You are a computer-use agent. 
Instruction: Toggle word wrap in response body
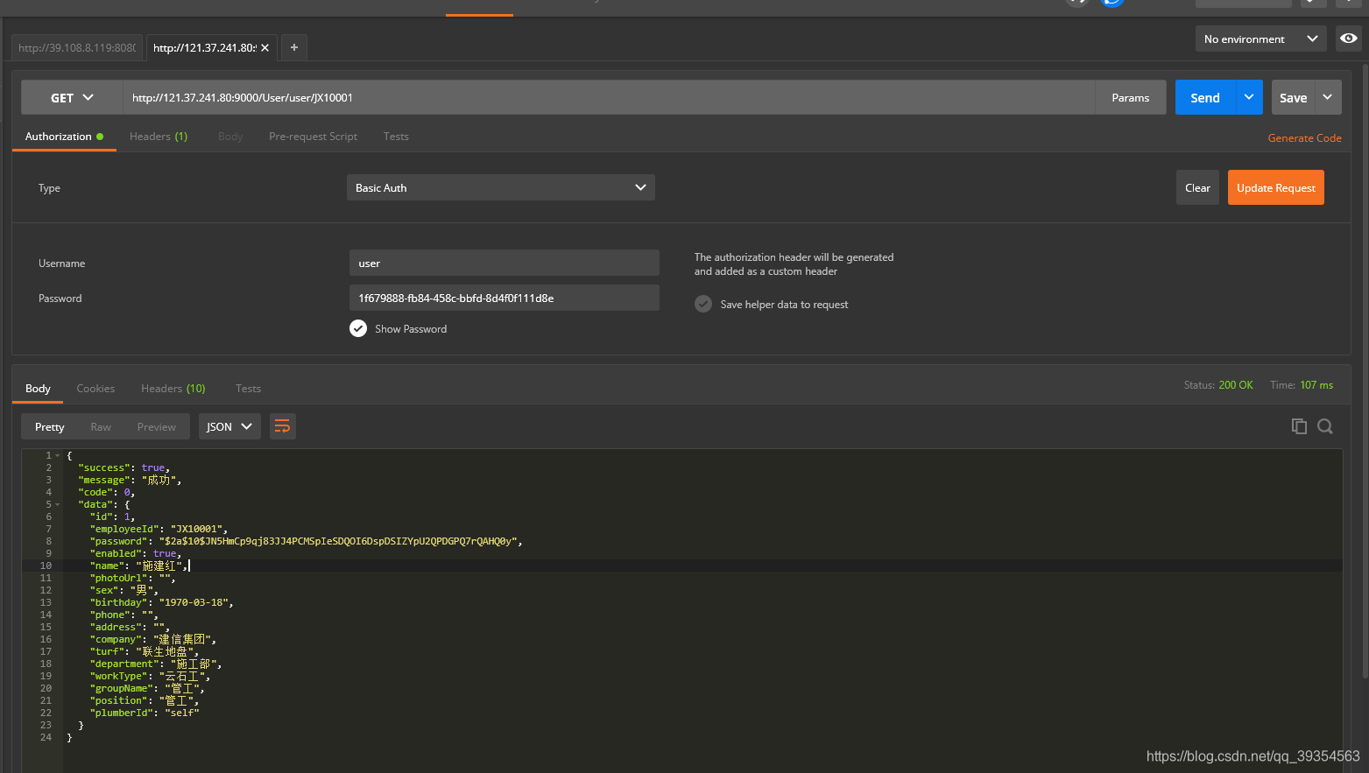click(x=282, y=426)
